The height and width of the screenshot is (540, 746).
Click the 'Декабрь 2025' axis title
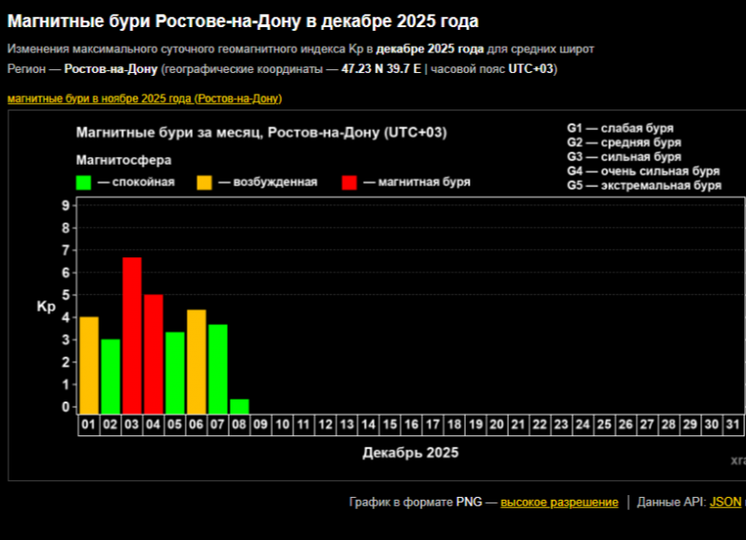410,453
